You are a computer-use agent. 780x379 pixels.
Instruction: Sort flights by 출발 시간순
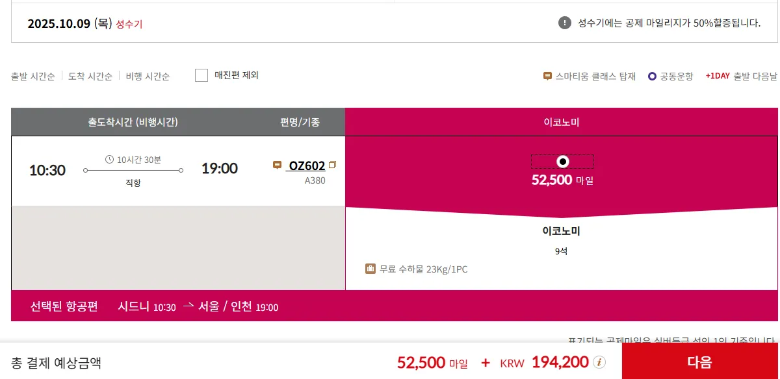point(32,76)
